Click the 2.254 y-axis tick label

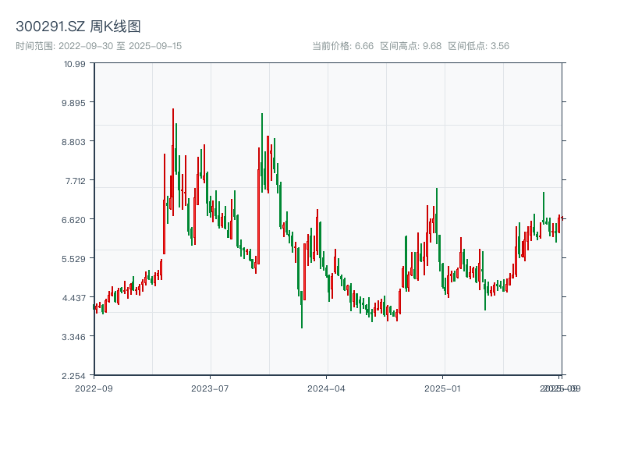point(73,375)
